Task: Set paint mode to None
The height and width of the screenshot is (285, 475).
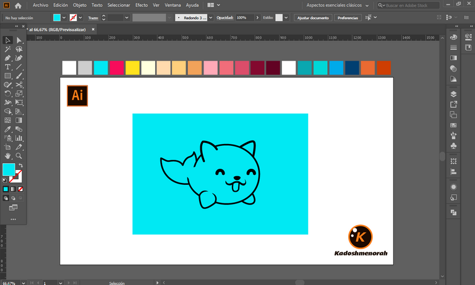Action: [20, 189]
